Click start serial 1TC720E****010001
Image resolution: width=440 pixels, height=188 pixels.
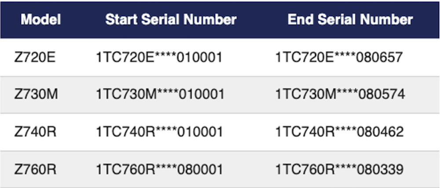(159, 57)
